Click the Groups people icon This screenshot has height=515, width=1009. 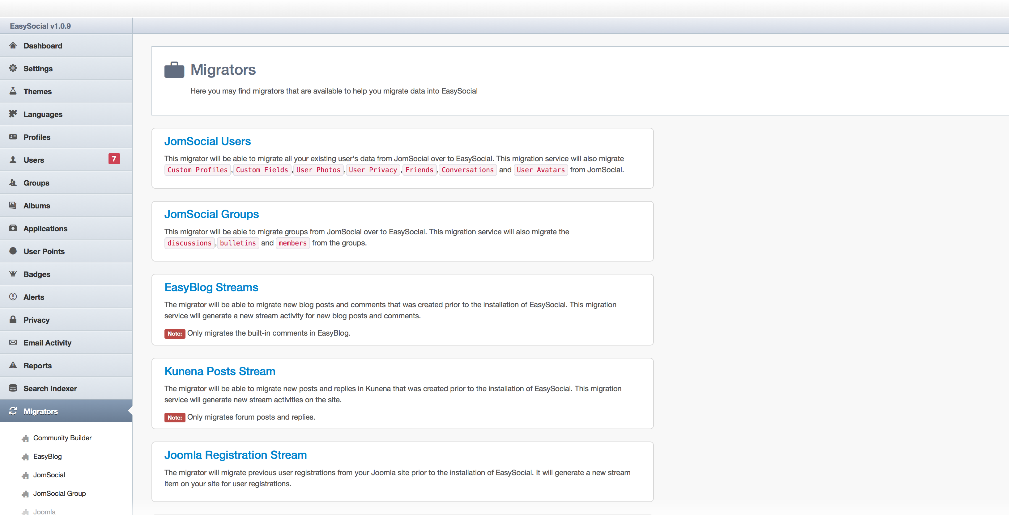pyautogui.click(x=13, y=182)
